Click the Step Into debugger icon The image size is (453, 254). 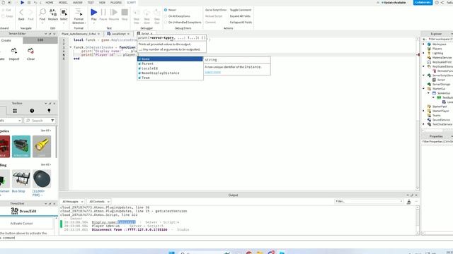pyautogui.click(x=137, y=13)
